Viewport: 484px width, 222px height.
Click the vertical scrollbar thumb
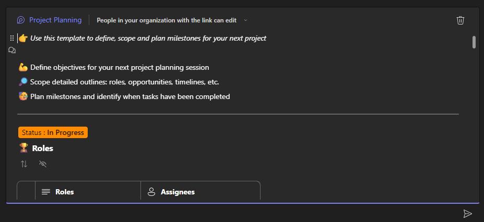pos(474,42)
